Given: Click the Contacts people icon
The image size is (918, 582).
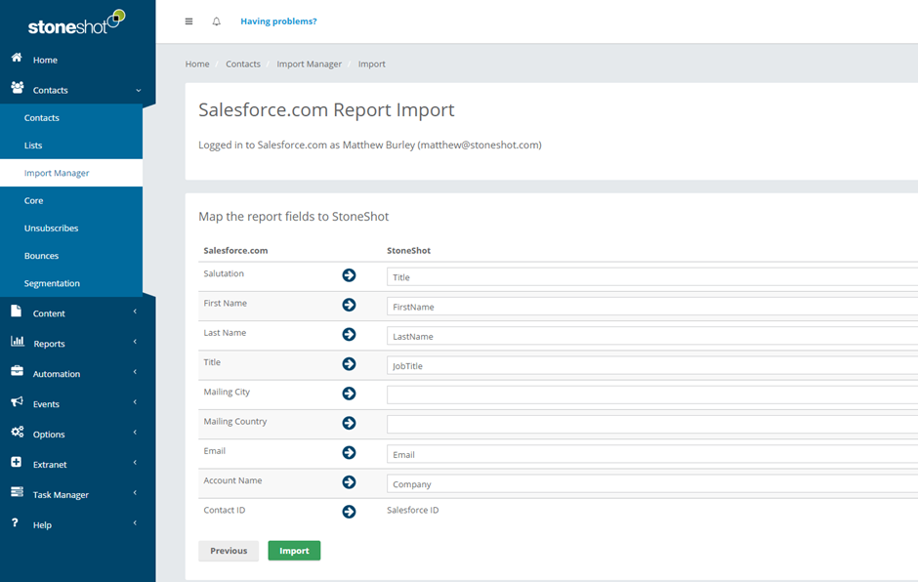Looking at the screenshot, I should [17, 88].
